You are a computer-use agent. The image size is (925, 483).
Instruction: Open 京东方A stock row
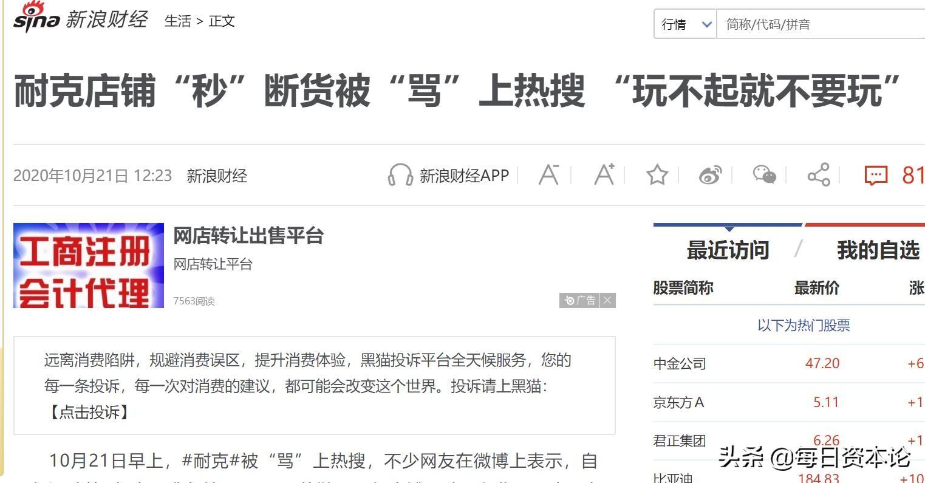(789, 402)
